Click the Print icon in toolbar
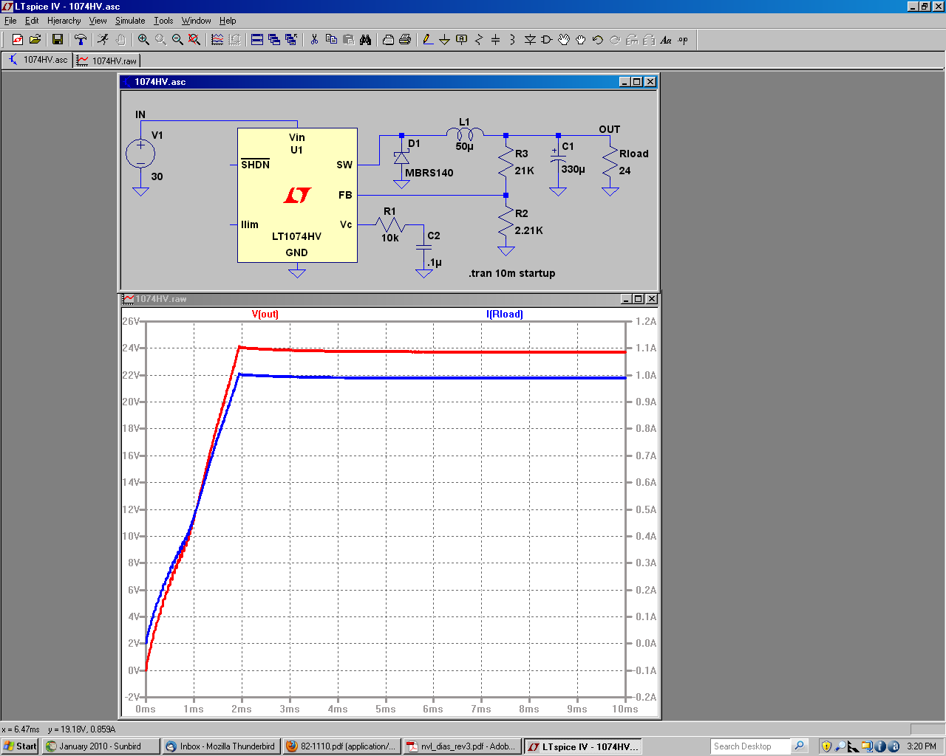 point(388,40)
